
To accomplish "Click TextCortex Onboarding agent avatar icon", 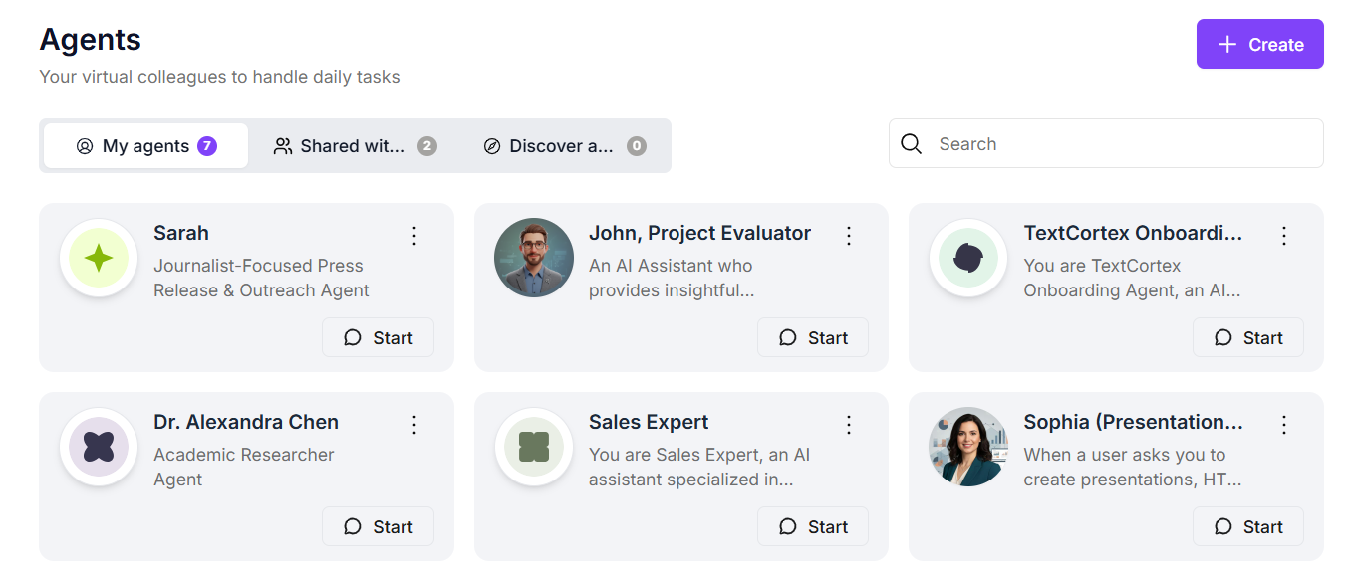I will tap(968, 259).
